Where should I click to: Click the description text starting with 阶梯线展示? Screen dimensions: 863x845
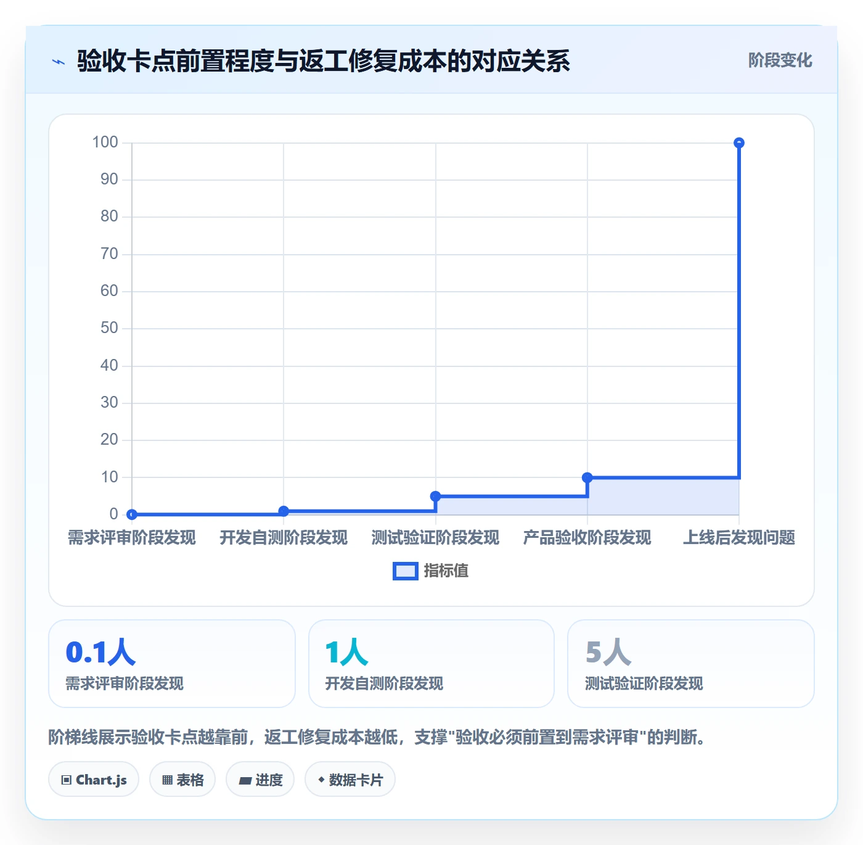tap(377, 737)
